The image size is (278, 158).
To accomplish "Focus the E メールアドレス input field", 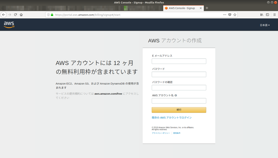I will (179, 61).
